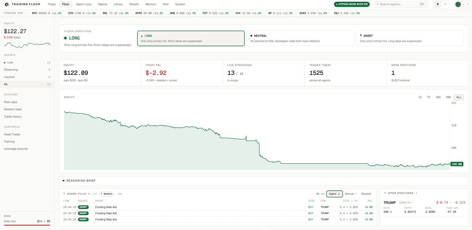This screenshot has height=230, width=472.
Task: Click the sidebar equity sparkline chart
Action: [x=27, y=45]
